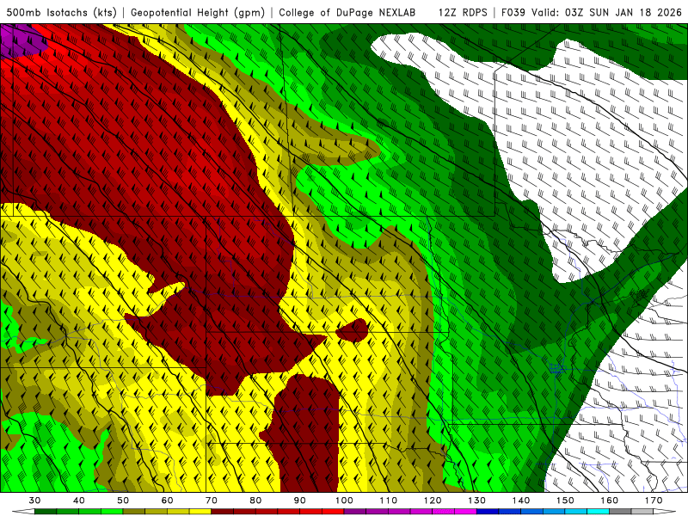
Task: Click the purple 100-105 kt legend swatch
Action: pyautogui.click(x=355, y=512)
